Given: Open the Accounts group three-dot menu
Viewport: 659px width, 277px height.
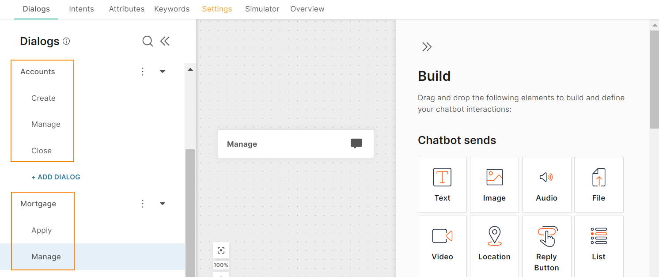Looking at the screenshot, I should (x=143, y=72).
